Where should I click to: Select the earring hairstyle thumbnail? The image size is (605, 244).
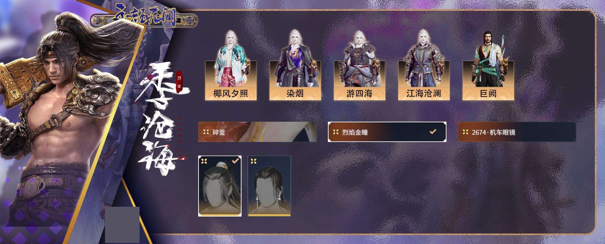tap(269, 186)
